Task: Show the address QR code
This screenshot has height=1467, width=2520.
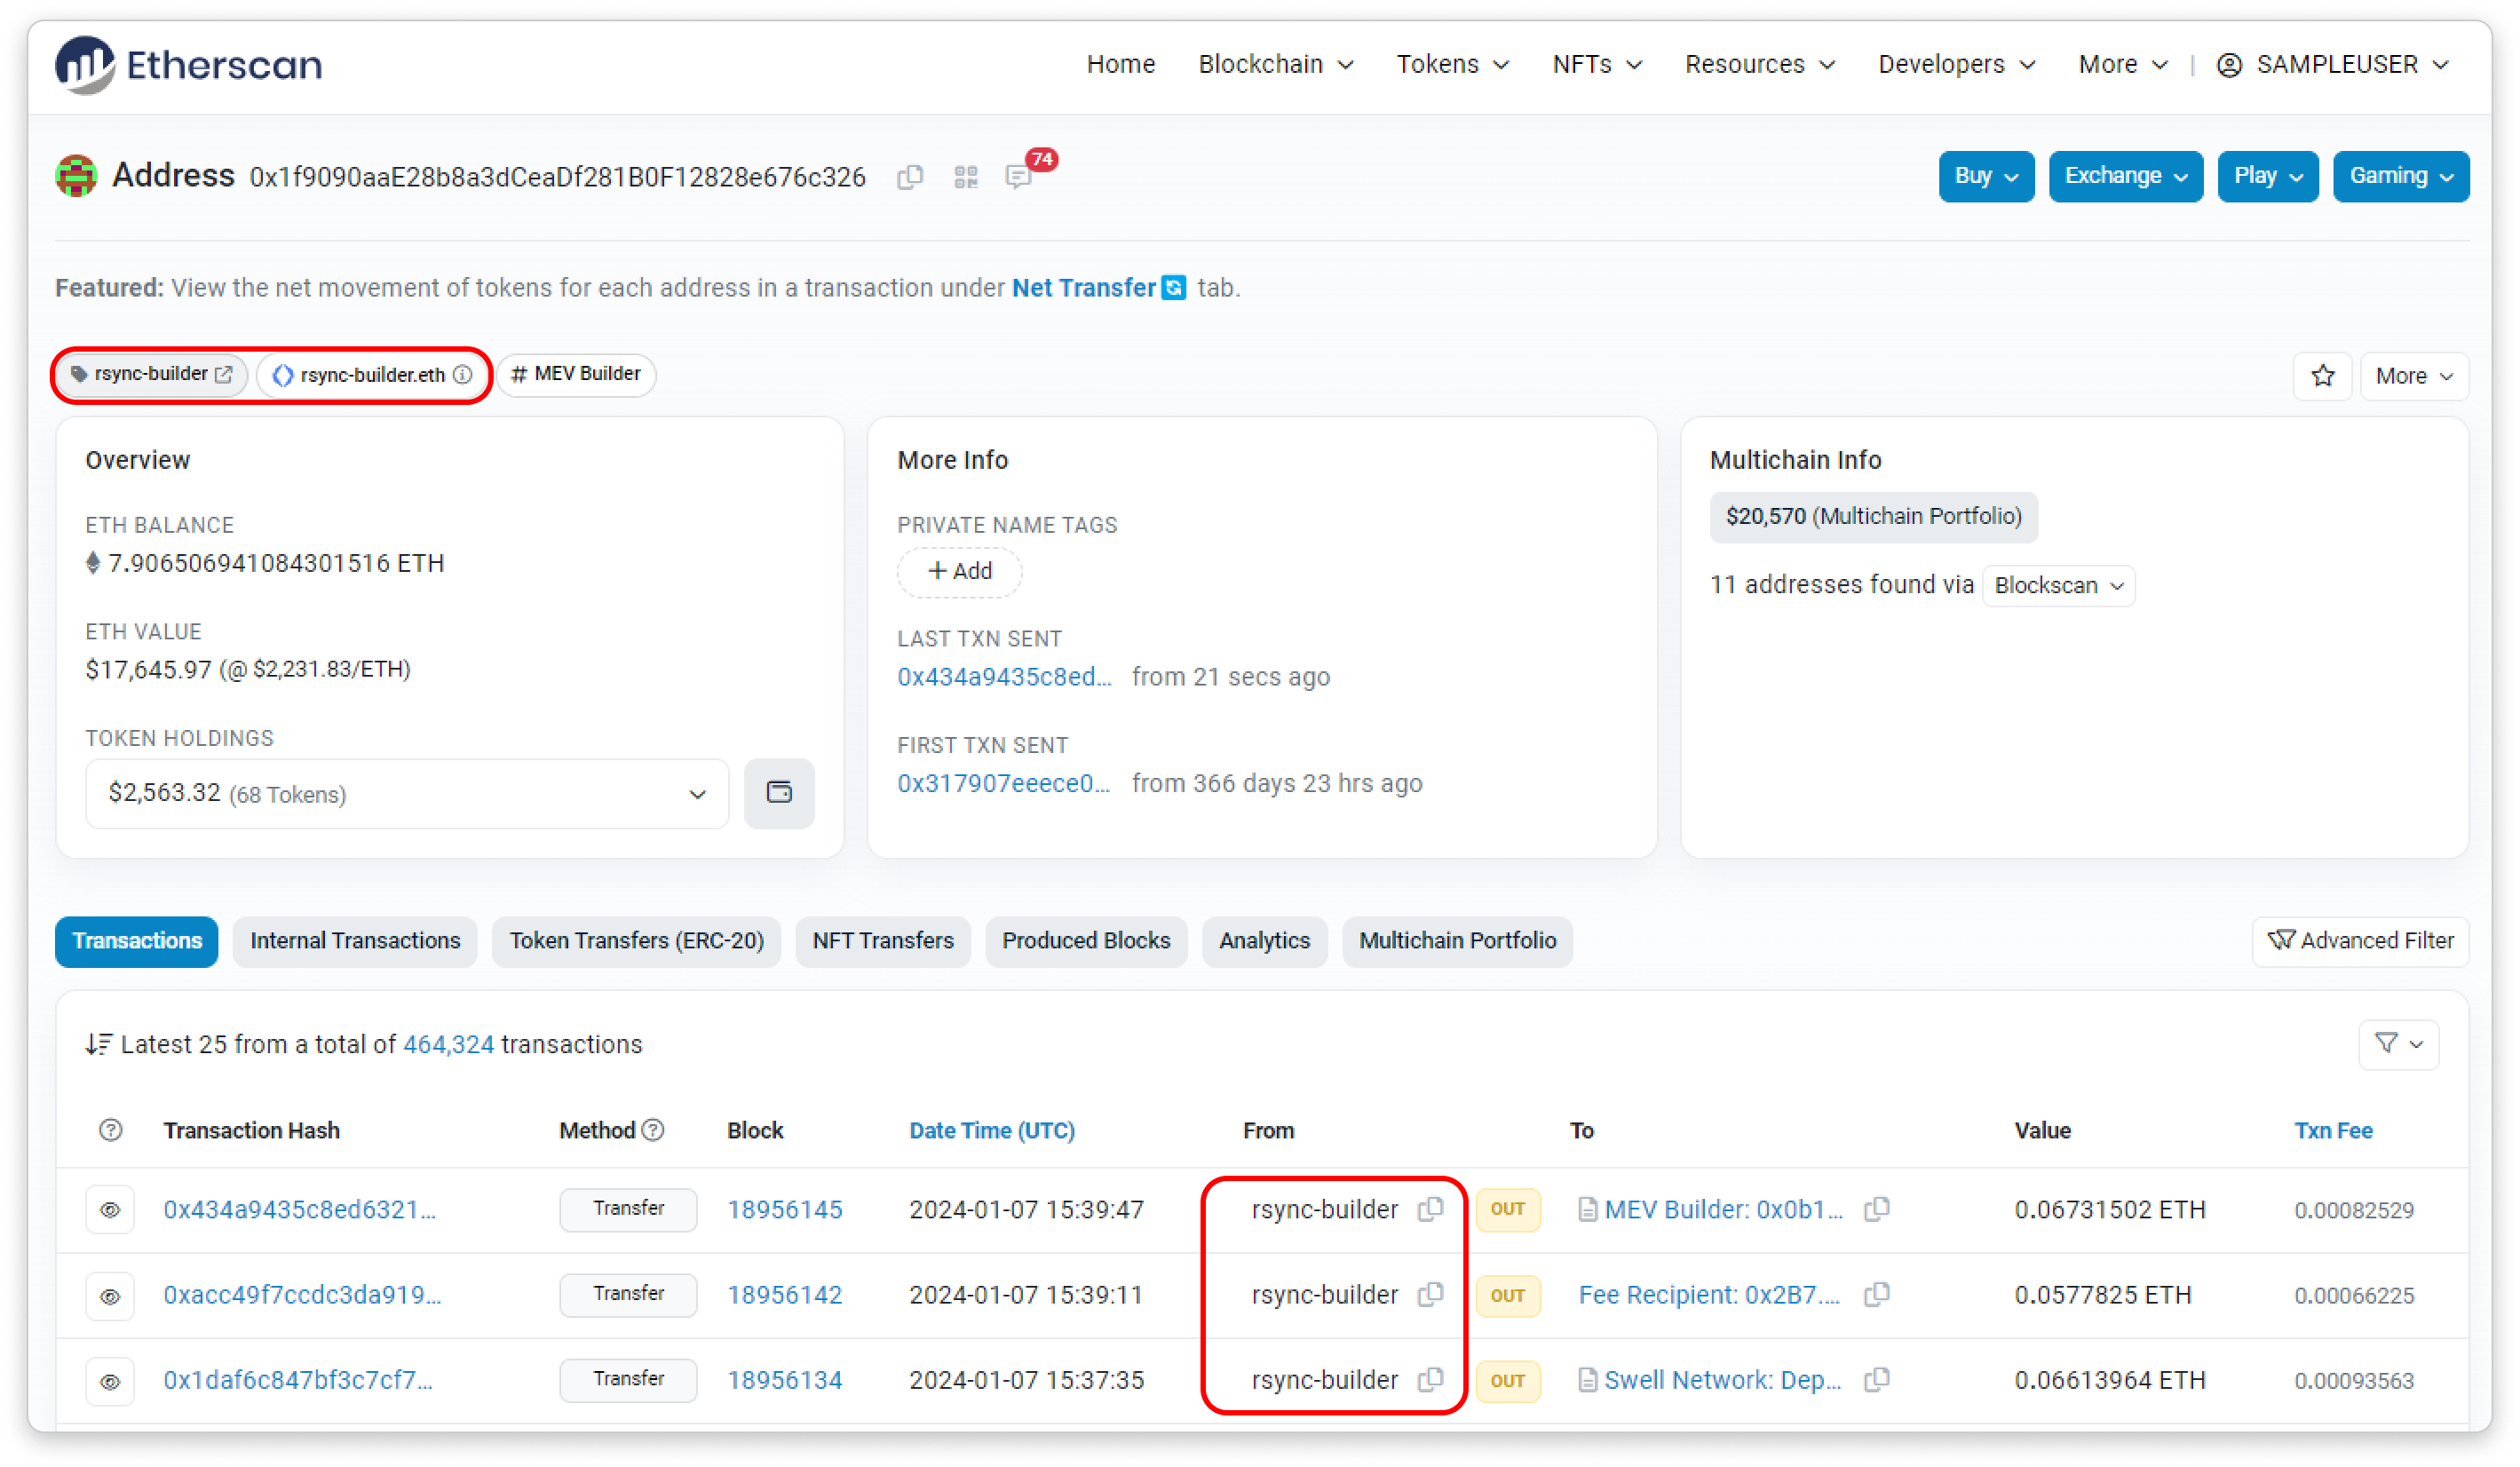Action: (965, 177)
